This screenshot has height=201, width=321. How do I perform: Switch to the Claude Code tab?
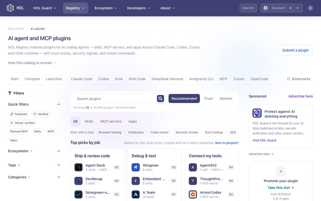coord(82,79)
